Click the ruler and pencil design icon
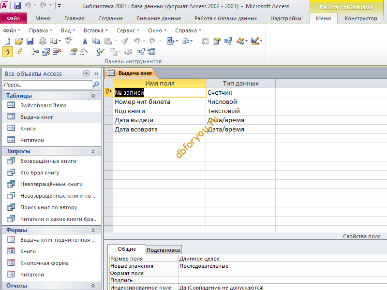The image size is (387, 290). tap(255, 41)
